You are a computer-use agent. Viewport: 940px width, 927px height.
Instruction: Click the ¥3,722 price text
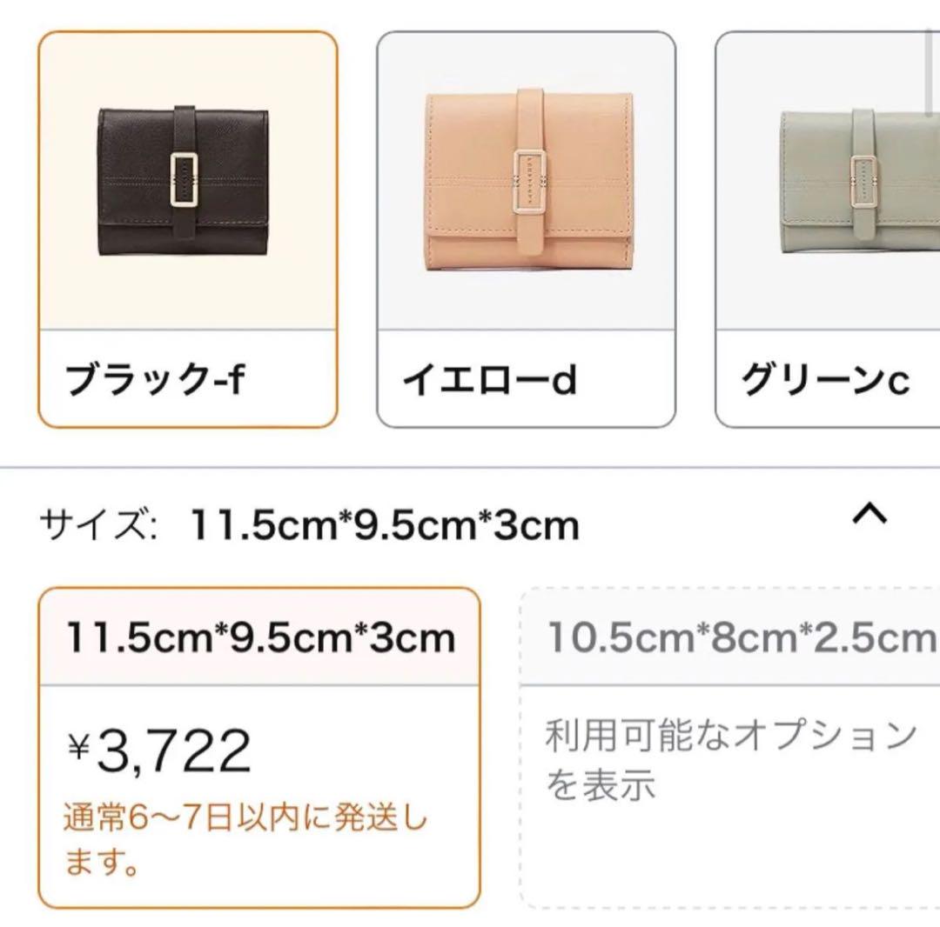pyautogui.click(x=158, y=751)
